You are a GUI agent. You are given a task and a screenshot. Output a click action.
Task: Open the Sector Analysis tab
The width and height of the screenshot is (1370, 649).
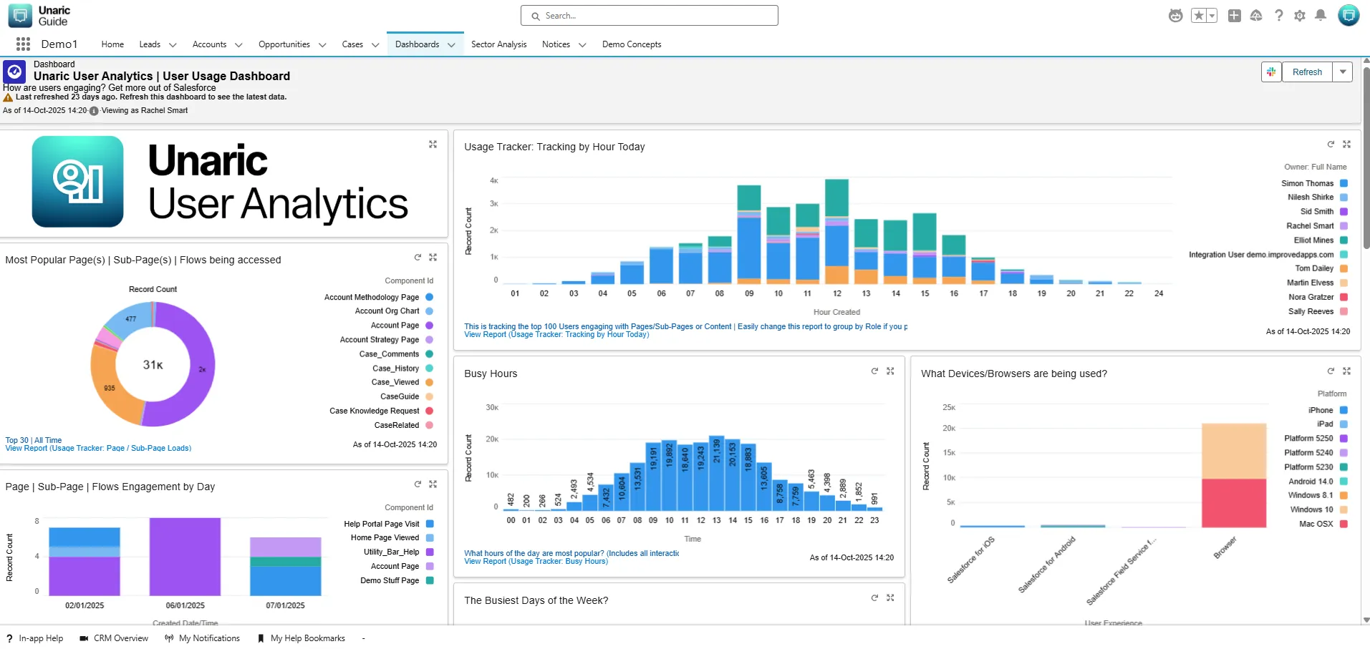click(x=499, y=44)
